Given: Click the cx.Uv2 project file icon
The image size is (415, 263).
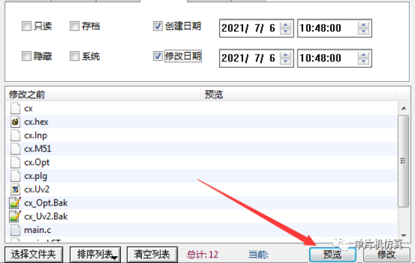Looking at the screenshot, I should click(15, 189).
